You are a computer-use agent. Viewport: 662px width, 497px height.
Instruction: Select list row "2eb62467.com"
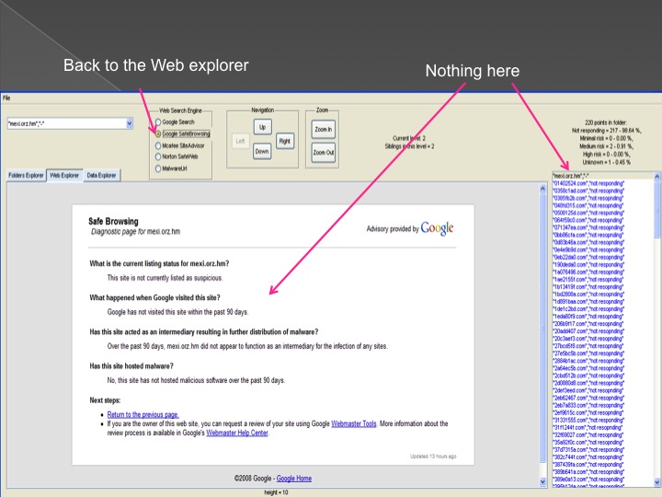tap(603, 398)
